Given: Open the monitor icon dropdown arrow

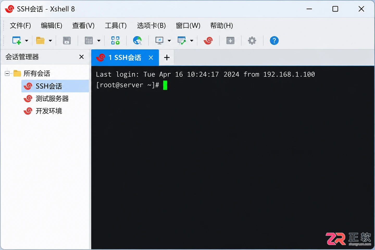Looking at the screenshot, I should click(x=169, y=41).
